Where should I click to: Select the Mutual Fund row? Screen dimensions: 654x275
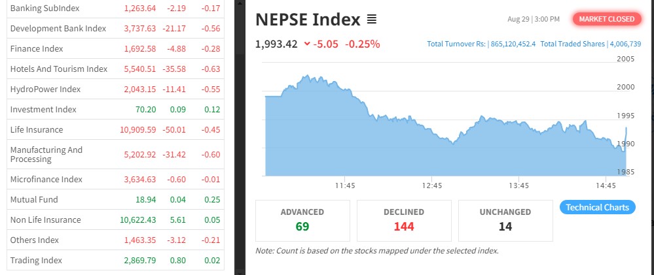34,199
